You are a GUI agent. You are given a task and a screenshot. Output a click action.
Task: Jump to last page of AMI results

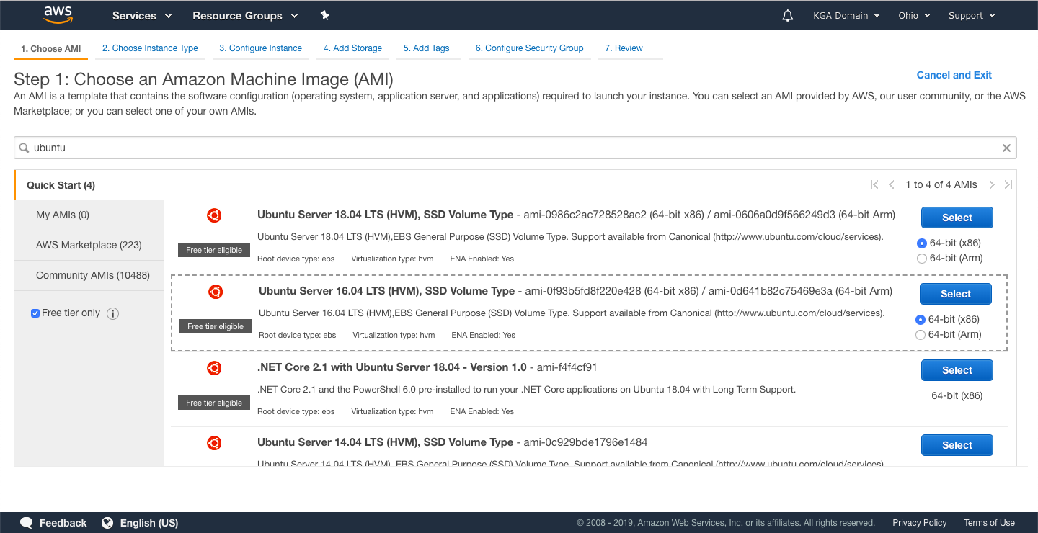point(1008,185)
